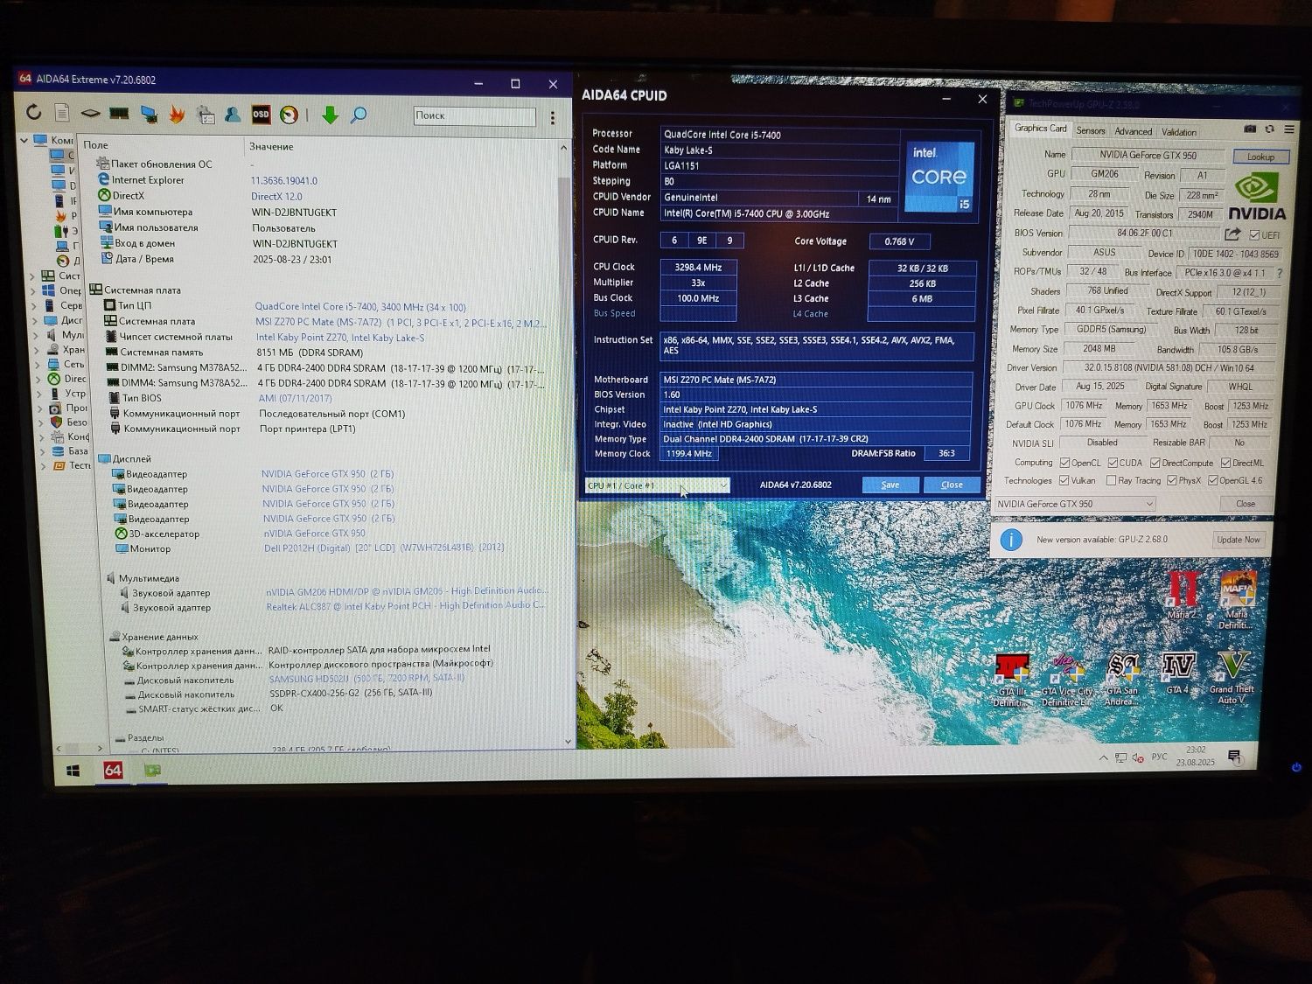Click the Close button in GPU-Z
Viewport: 1312px width, 984px height.
coord(1246,504)
